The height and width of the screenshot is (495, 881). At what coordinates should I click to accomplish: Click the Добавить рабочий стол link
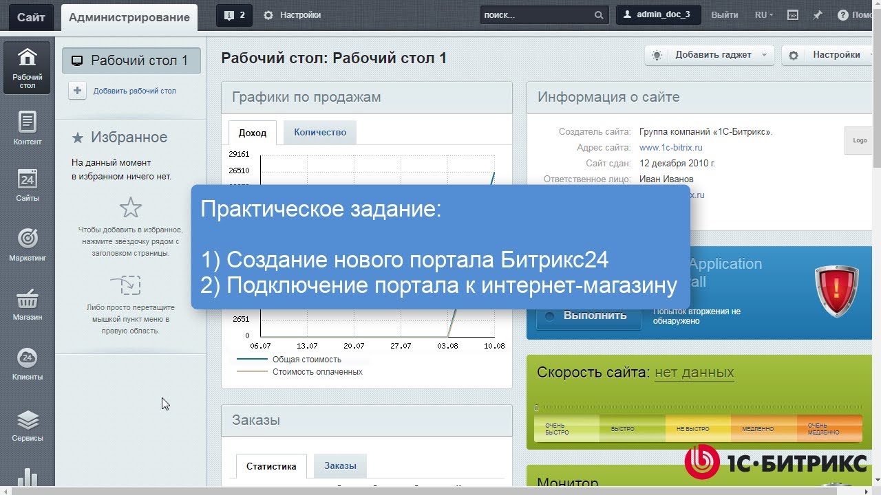[135, 91]
